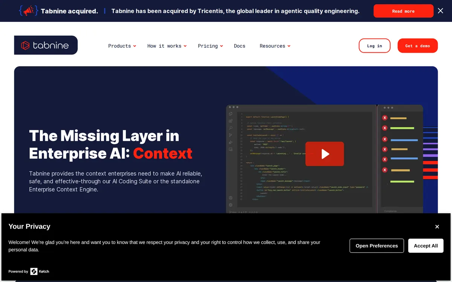This screenshot has width=452, height=282.
Task: Click the editor account icon in video
Action: click(231, 198)
